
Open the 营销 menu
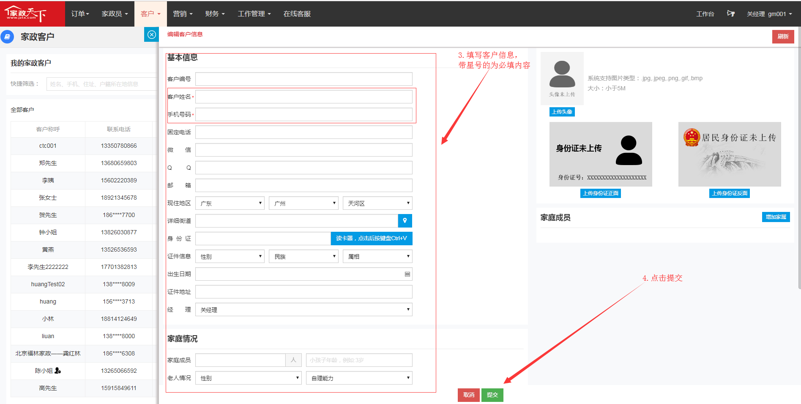183,14
